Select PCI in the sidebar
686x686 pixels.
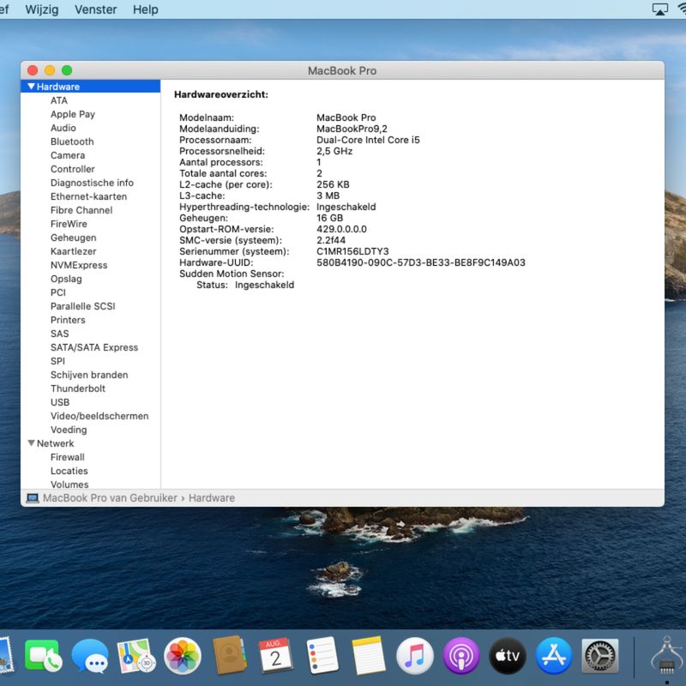tap(58, 292)
